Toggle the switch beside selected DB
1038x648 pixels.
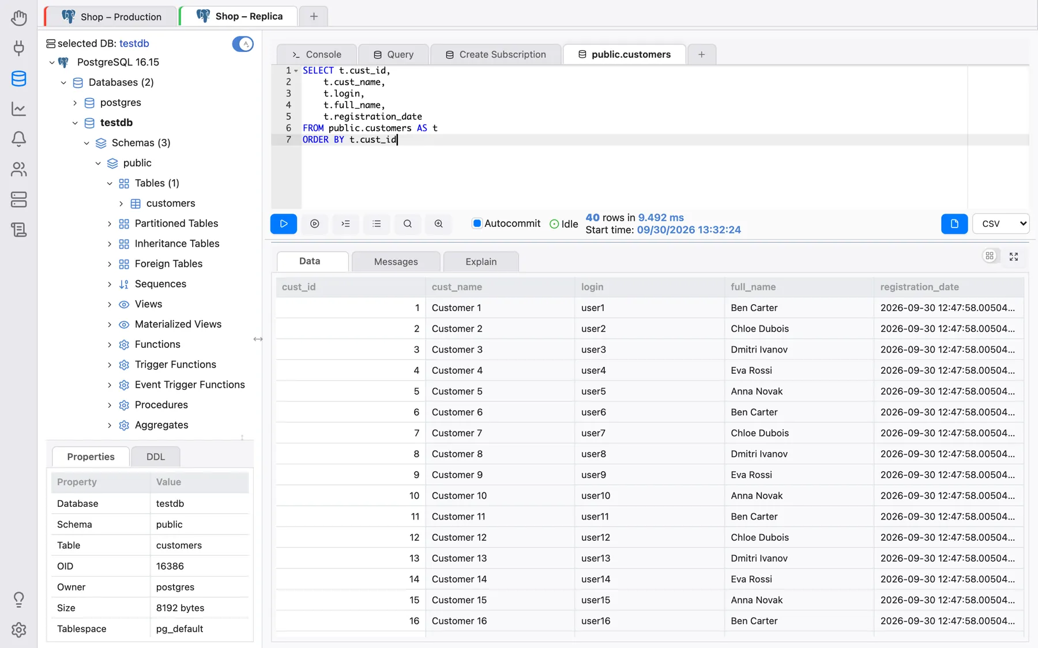click(x=243, y=44)
